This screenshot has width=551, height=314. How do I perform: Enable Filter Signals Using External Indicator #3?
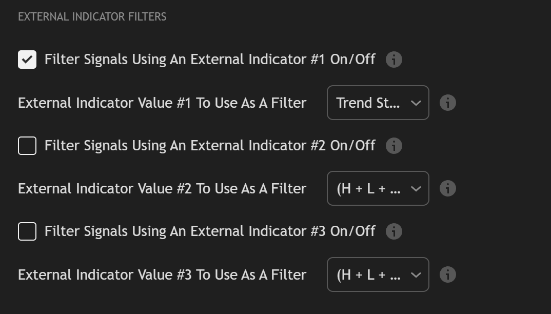pyautogui.click(x=27, y=231)
